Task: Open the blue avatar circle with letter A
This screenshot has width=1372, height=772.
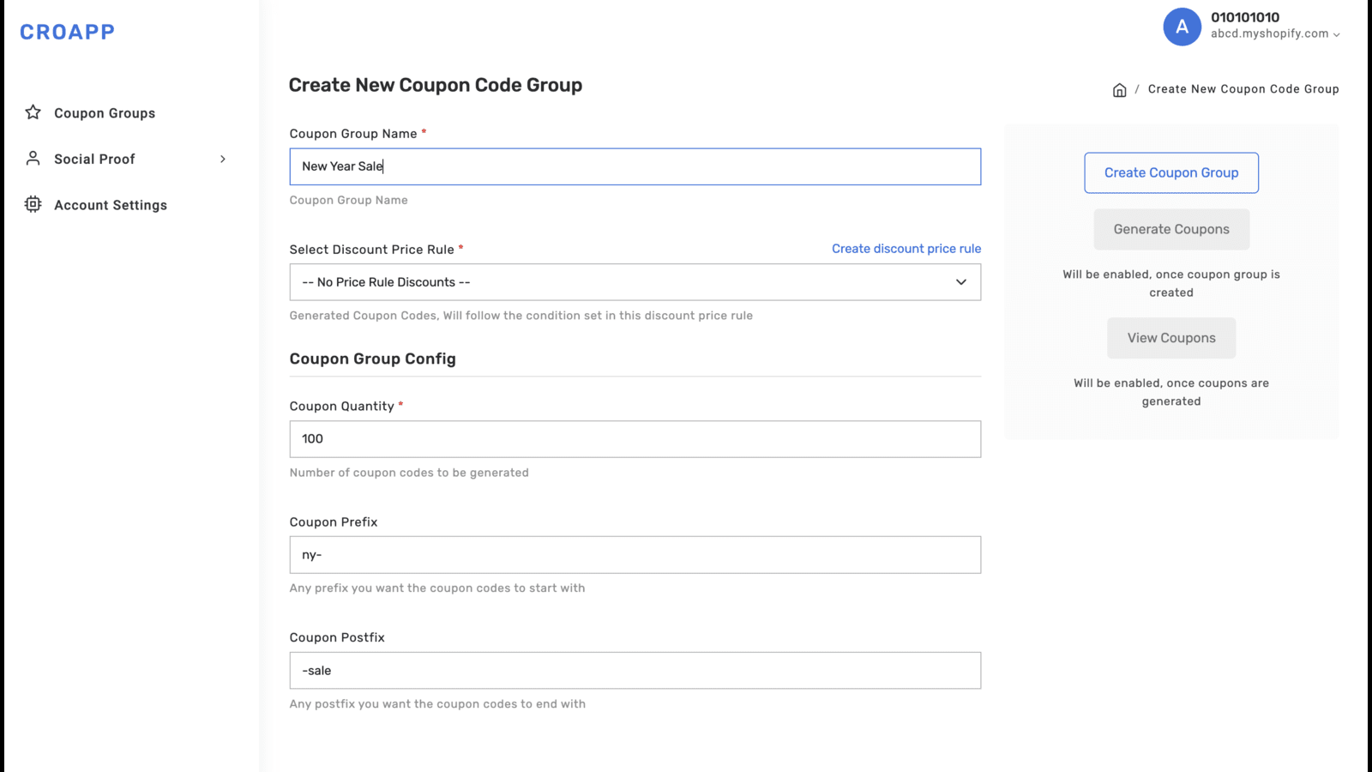Action: coord(1182,27)
